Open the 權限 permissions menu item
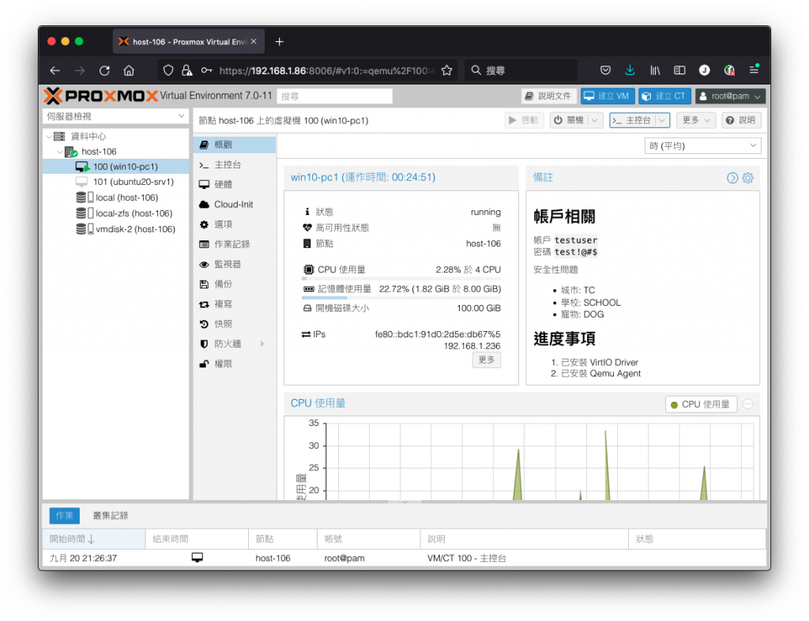 point(235,364)
